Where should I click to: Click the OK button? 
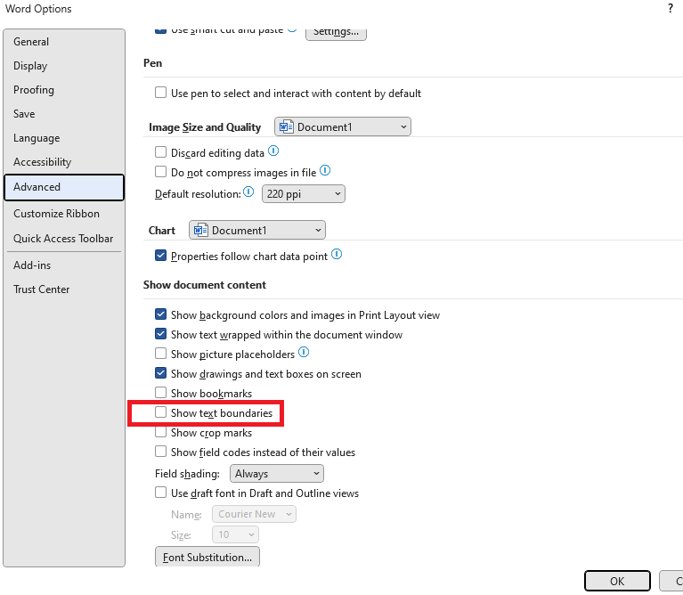pyautogui.click(x=617, y=581)
